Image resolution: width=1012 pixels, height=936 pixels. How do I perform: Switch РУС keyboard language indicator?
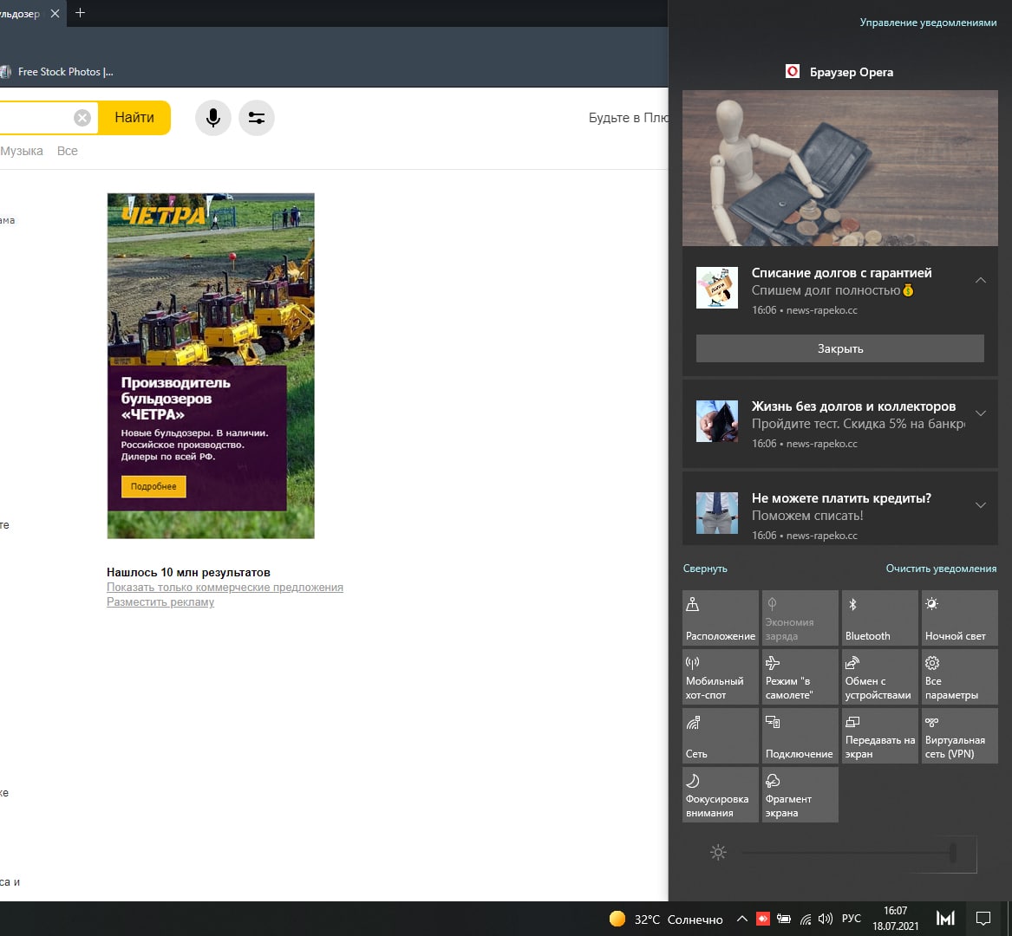click(852, 918)
